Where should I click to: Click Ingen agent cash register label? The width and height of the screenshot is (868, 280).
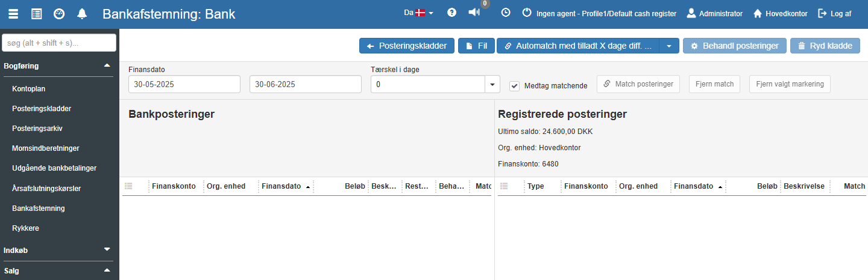[606, 13]
